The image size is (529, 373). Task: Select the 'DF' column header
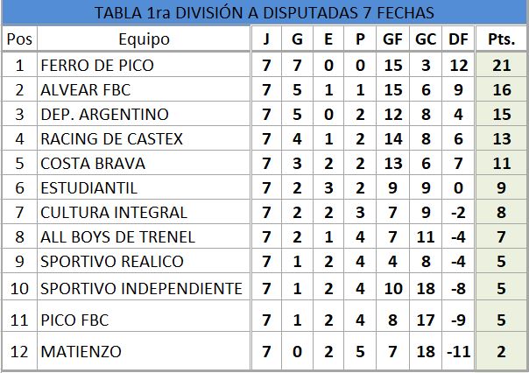point(456,39)
